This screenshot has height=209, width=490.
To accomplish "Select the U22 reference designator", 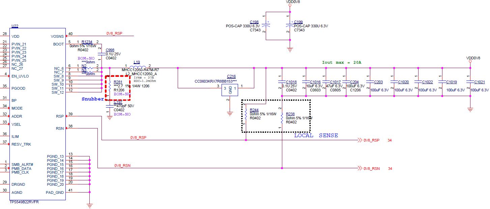I will [15, 26].
